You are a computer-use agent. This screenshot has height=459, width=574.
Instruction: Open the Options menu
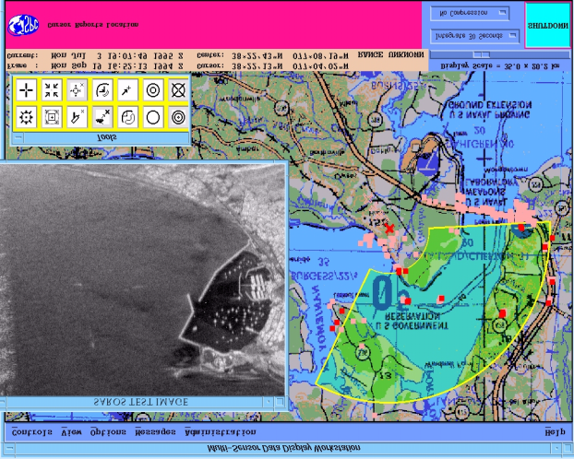[108, 432]
